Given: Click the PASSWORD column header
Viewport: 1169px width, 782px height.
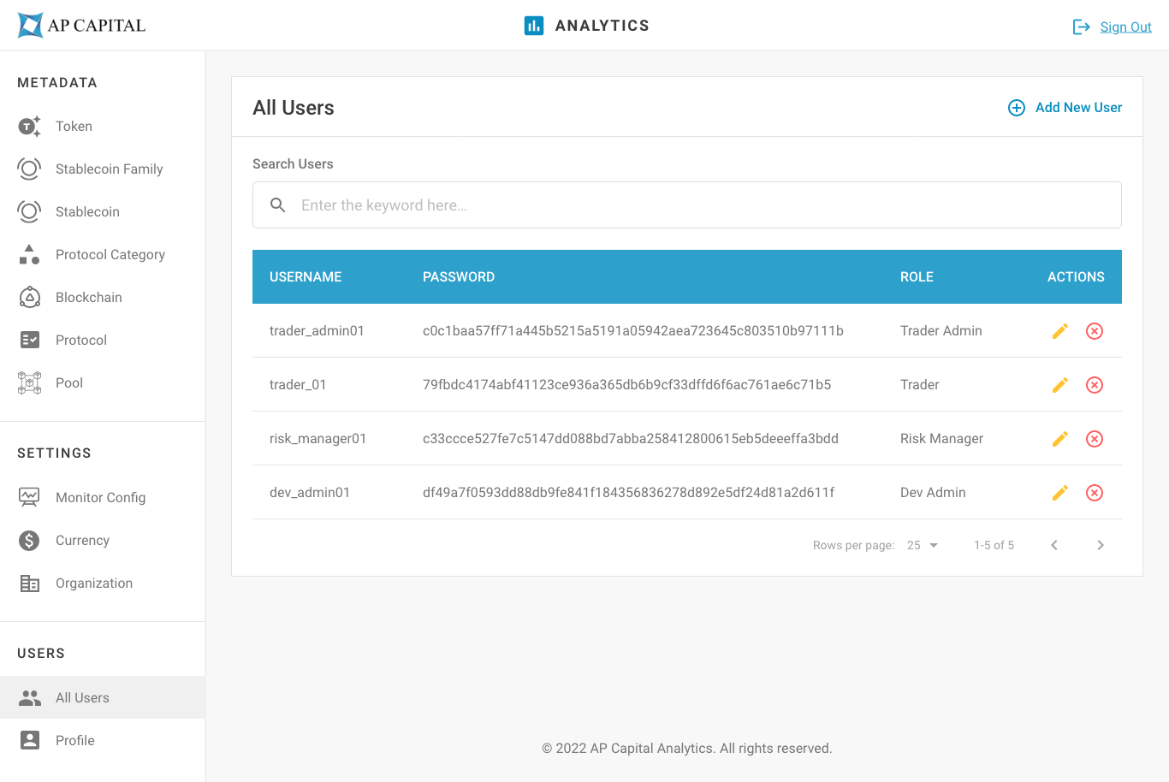Looking at the screenshot, I should 459,277.
